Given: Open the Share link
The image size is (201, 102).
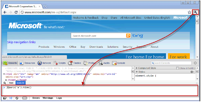Looking at the screenshot, I should (114, 18).
